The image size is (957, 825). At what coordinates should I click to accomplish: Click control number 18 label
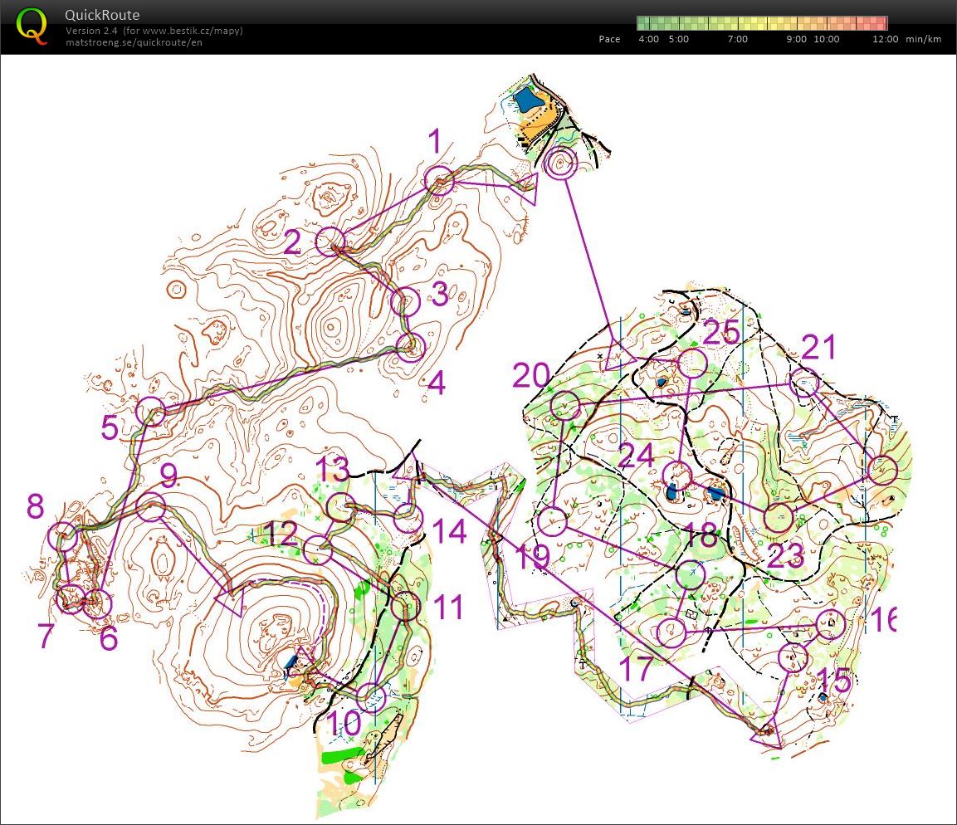[x=701, y=535]
